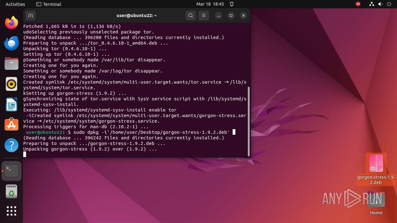Open the Trash from the dock
Image resolution: width=397 pixels, height=223 pixels.
coord(11,191)
